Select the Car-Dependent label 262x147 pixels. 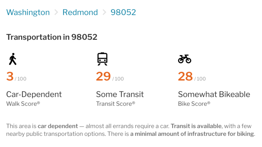34,94
